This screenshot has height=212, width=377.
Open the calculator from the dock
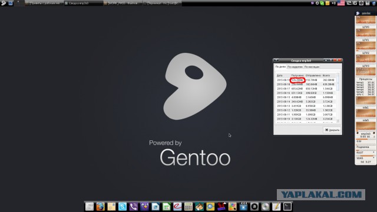point(188,207)
